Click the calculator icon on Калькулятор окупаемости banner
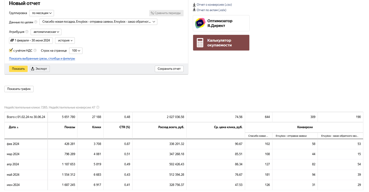Image resolution: width=369 pixels, height=192 pixels. 200,43
